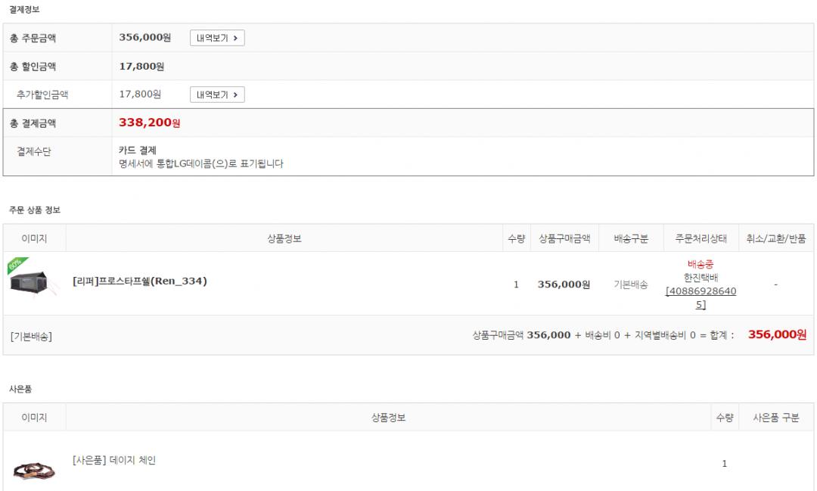The image size is (817, 491).
Task: Click green discount badge on tent image
Action: (x=15, y=265)
